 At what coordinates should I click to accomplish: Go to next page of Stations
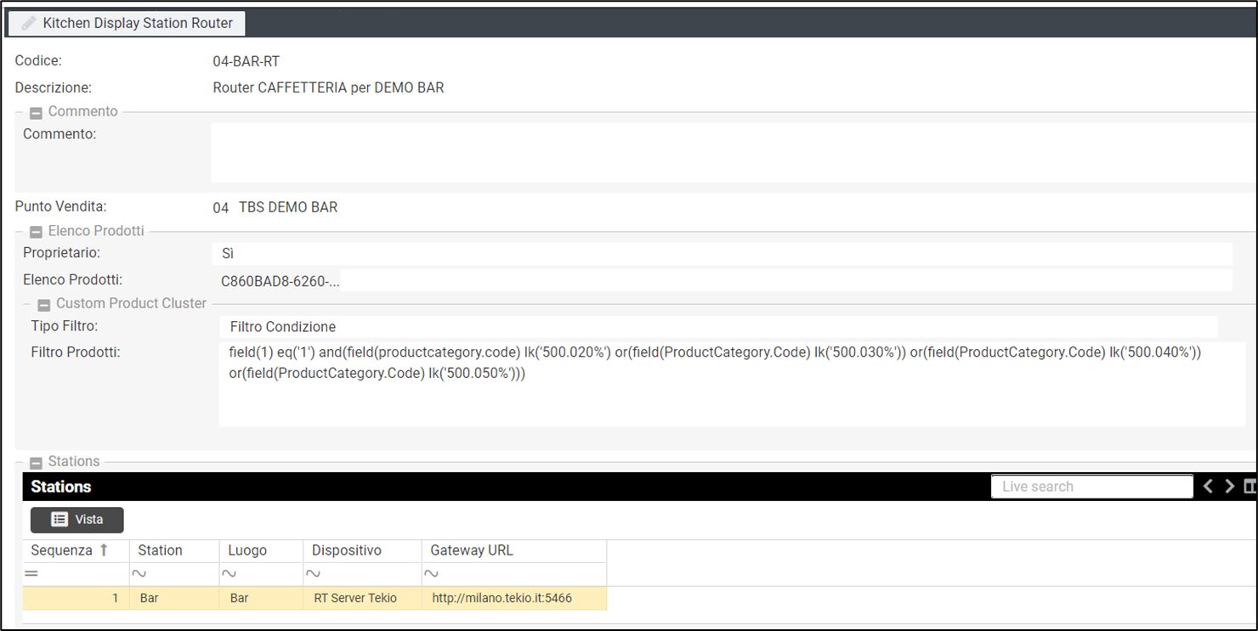pyautogui.click(x=1229, y=487)
